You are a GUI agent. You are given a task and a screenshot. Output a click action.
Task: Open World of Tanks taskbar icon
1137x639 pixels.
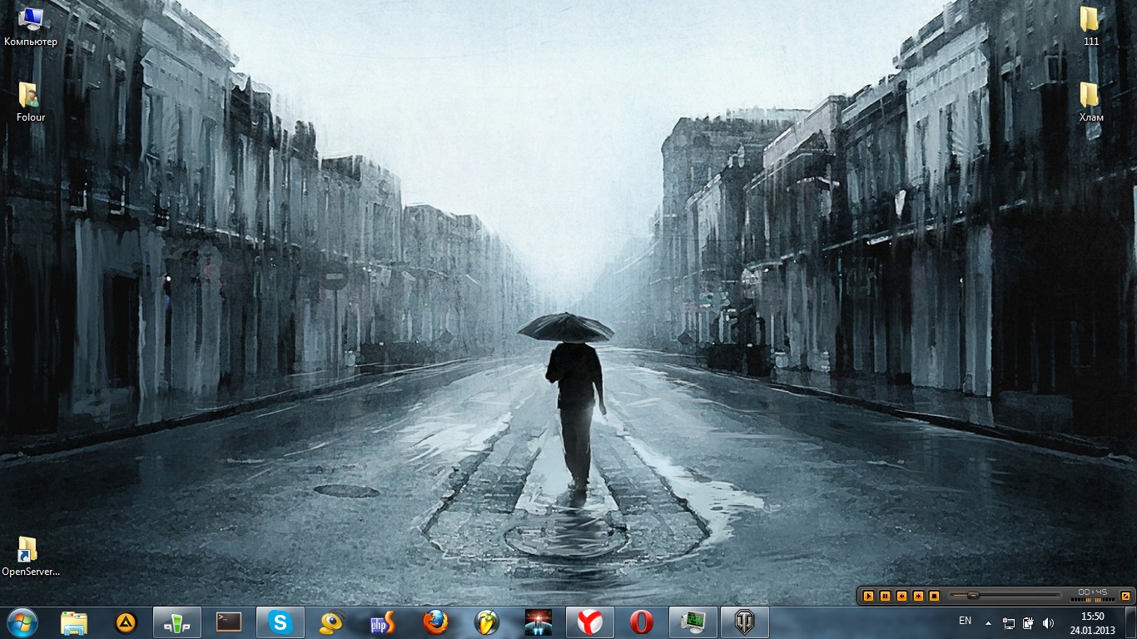(744, 622)
